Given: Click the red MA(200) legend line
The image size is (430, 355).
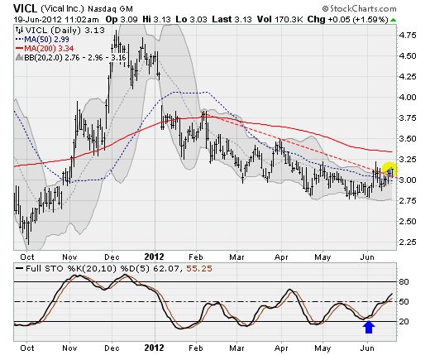Looking at the screenshot, I should (x=20, y=48).
